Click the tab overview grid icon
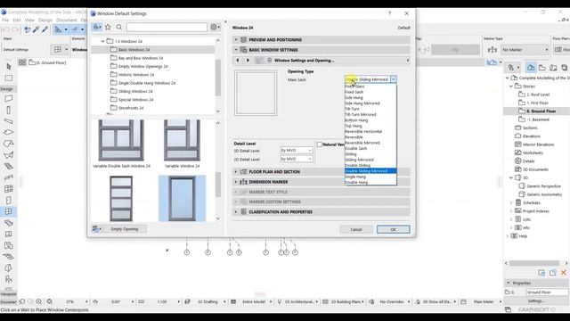Viewport: 570px width, 321px height. coord(22,62)
